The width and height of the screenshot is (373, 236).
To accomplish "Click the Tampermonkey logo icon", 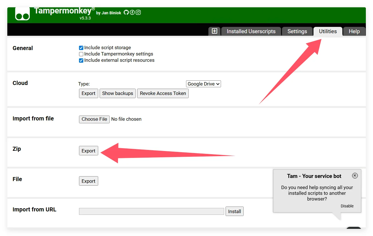I will tap(23, 14).
